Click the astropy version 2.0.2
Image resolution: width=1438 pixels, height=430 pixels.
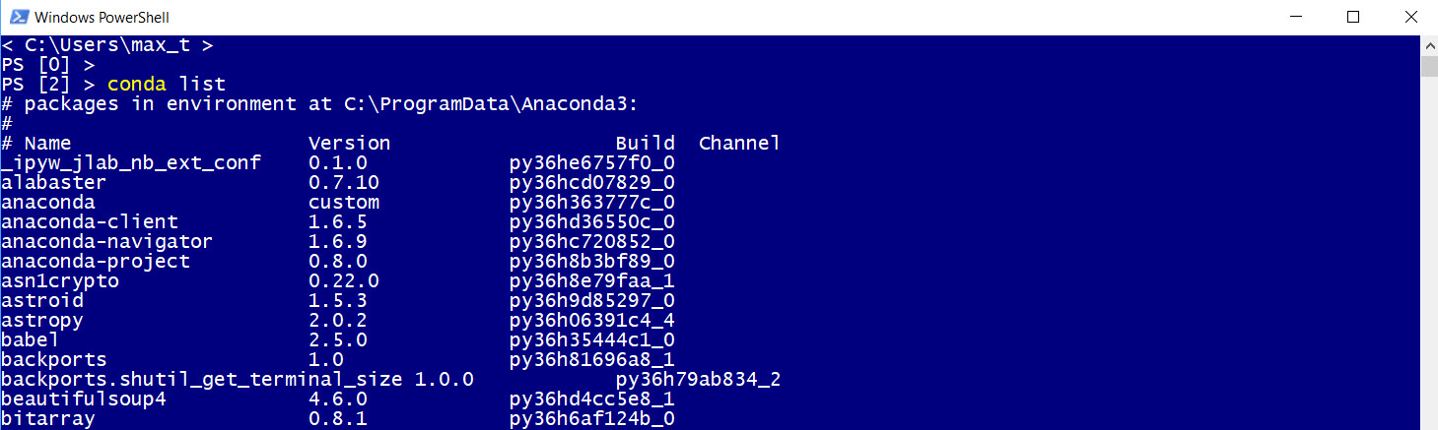click(338, 320)
